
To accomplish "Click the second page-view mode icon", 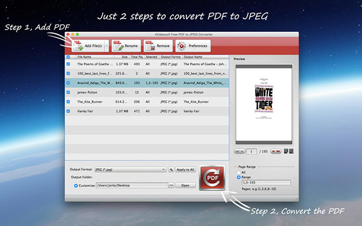I will [x=291, y=151].
